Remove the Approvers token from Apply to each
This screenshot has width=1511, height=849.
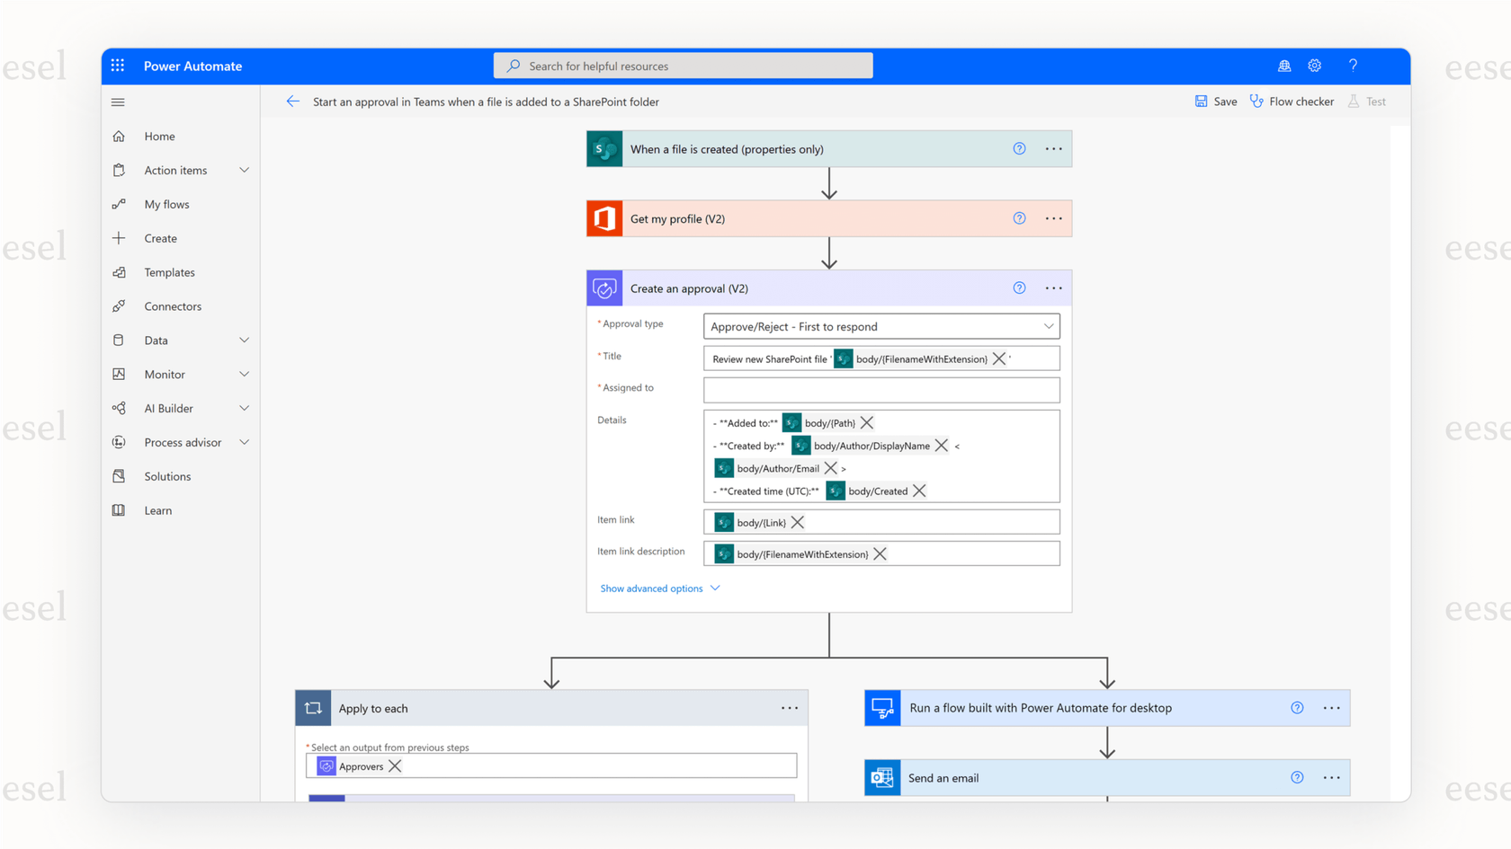395,765
